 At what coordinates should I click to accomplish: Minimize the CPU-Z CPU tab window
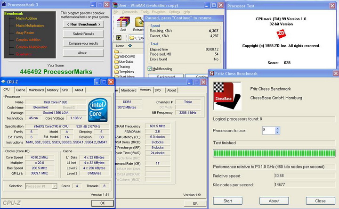97,82
